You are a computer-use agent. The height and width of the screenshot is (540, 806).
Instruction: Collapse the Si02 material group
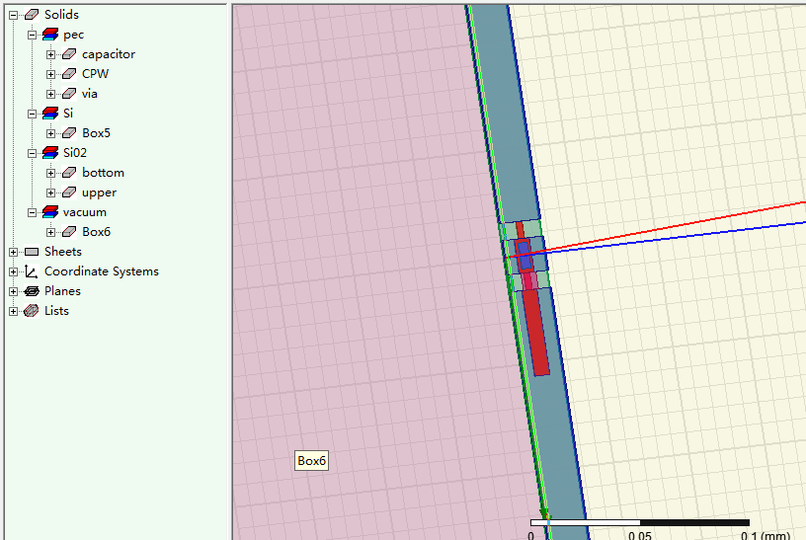pos(33,153)
